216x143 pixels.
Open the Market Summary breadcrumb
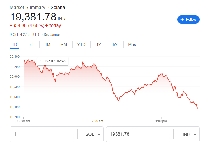[27, 7]
